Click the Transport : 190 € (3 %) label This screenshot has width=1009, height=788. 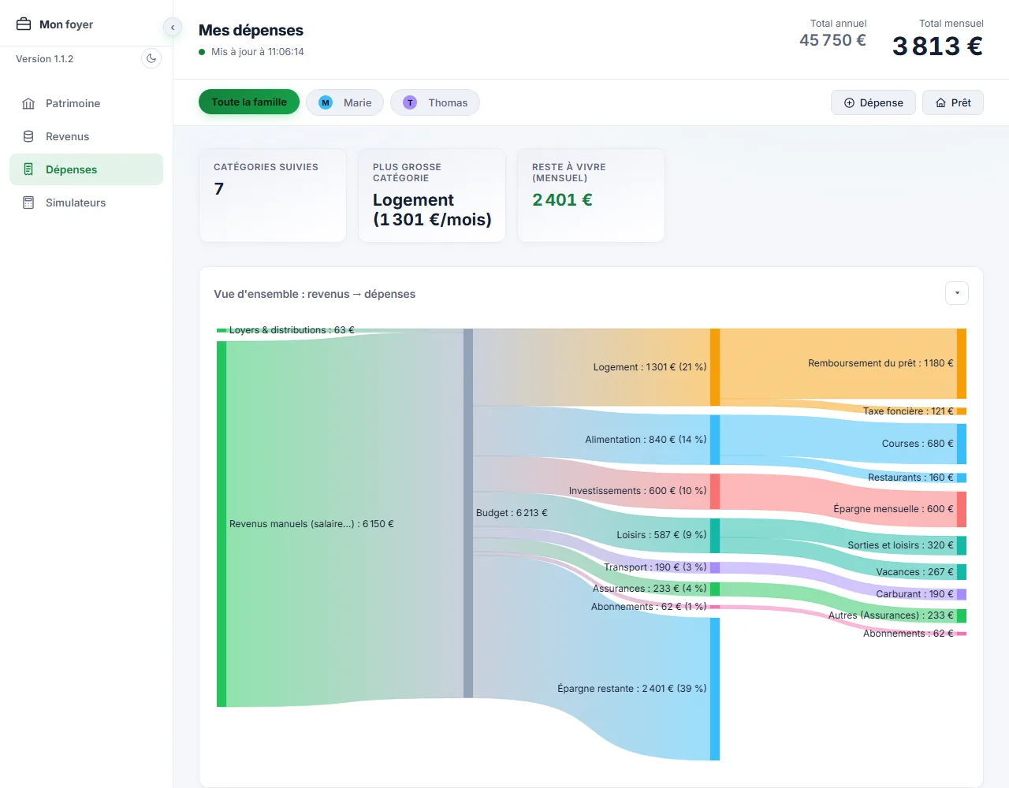click(x=655, y=567)
